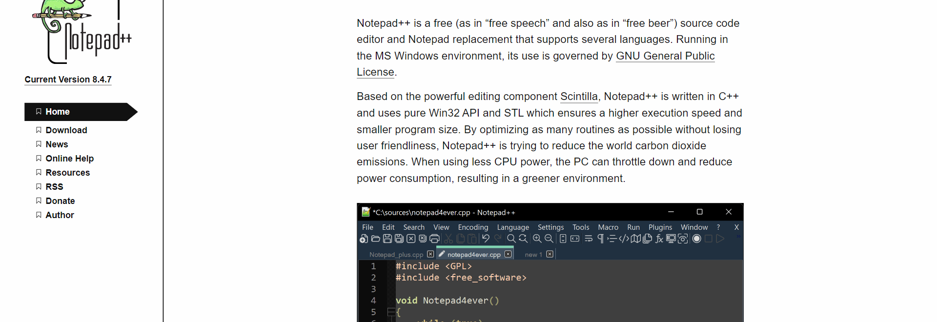Screen dimensions: 937x322
Task: Click the Zoom In icon
Action: point(537,239)
